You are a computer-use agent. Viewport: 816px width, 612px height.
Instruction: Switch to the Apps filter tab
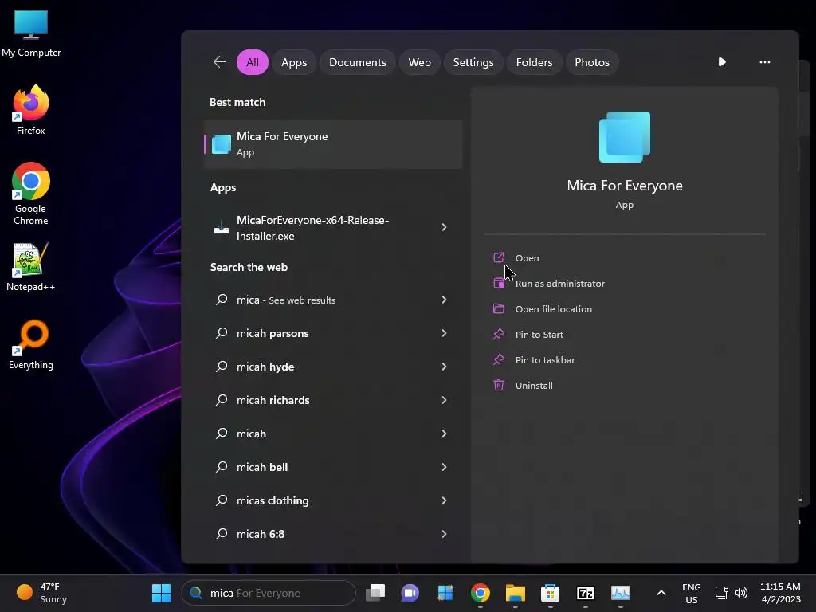(x=294, y=62)
